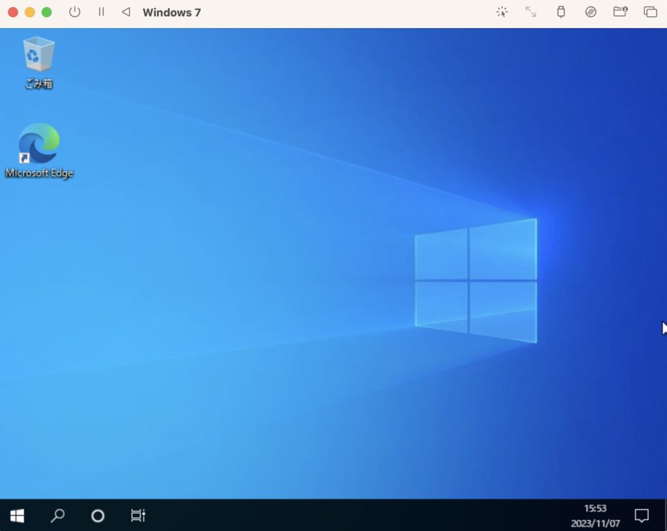Open the CD/DVD drive image icon
This screenshot has width=667, height=531.
tap(591, 12)
